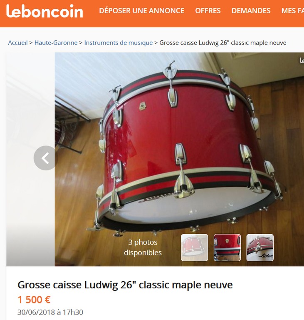Image resolution: width=304 pixels, height=320 pixels.
Task: Follow the Accueil breadcrumb link
Action: coord(18,42)
